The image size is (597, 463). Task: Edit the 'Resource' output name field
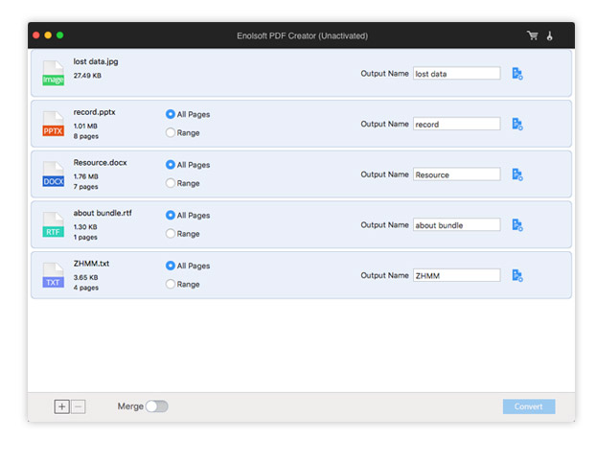[x=456, y=174]
